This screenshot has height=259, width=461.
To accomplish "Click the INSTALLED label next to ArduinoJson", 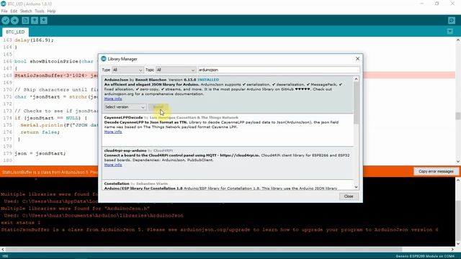I will tap(208, 80).
